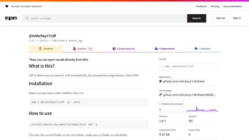The height and width of the screenshot is (140, 249).
Task: Click the black heart icon
Action: point(7,6)
